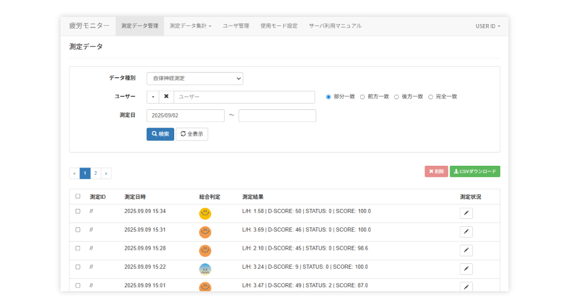Click the yellow smiley face in the 15:34 row

[205, 213]
